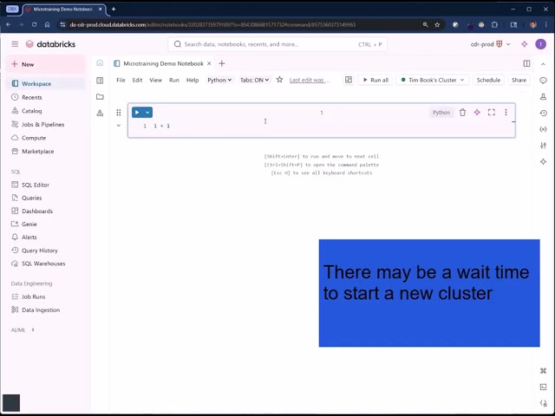Favorite the notebook with star icon

(x=279, y=80)
